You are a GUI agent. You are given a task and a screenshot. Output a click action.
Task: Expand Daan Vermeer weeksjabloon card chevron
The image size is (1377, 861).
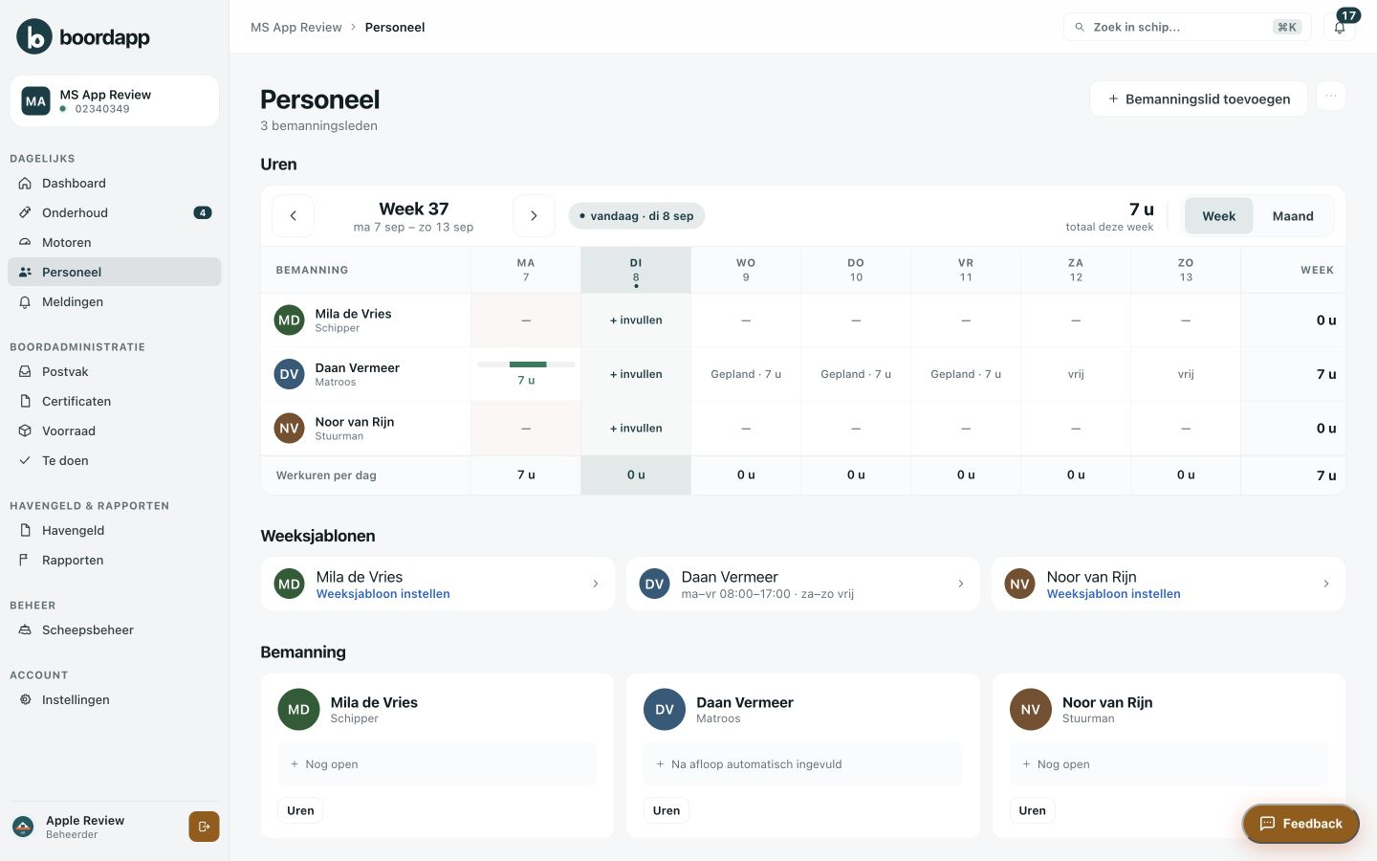961,584
